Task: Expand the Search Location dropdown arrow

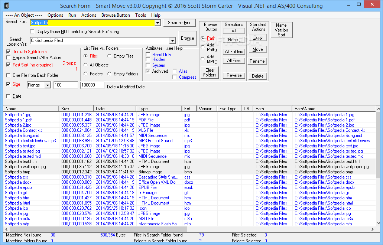Action: [172, 40]
